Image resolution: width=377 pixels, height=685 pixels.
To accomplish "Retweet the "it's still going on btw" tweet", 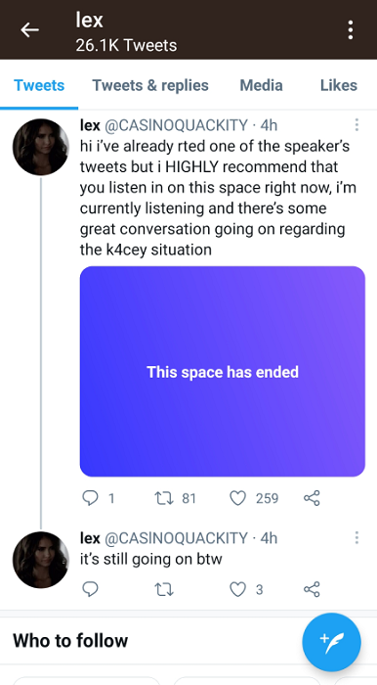I will pos(164,589).
